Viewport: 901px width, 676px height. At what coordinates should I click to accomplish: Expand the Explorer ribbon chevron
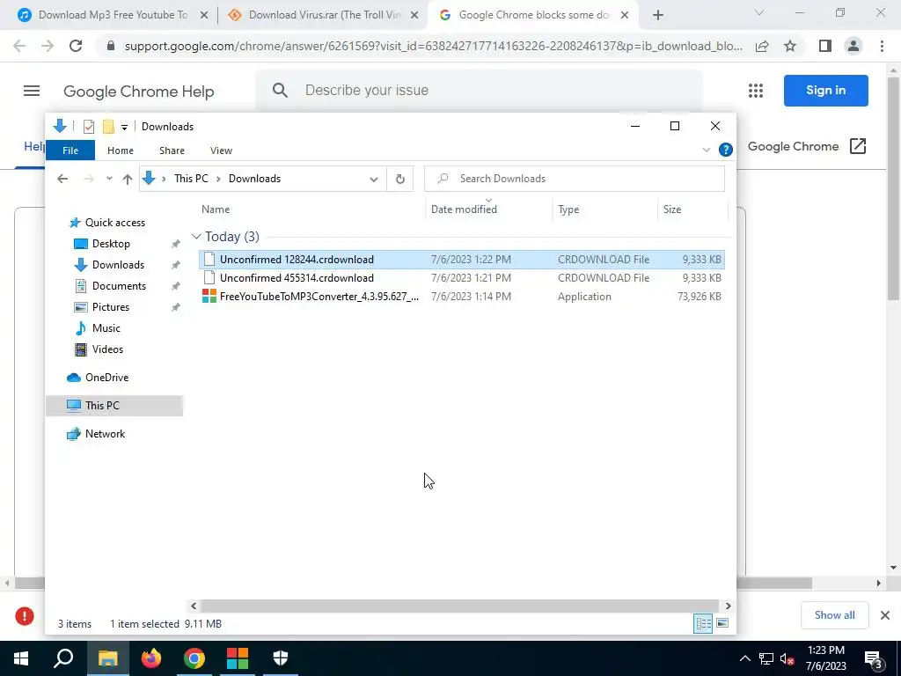pyautogui.click(x=707, y=150)
